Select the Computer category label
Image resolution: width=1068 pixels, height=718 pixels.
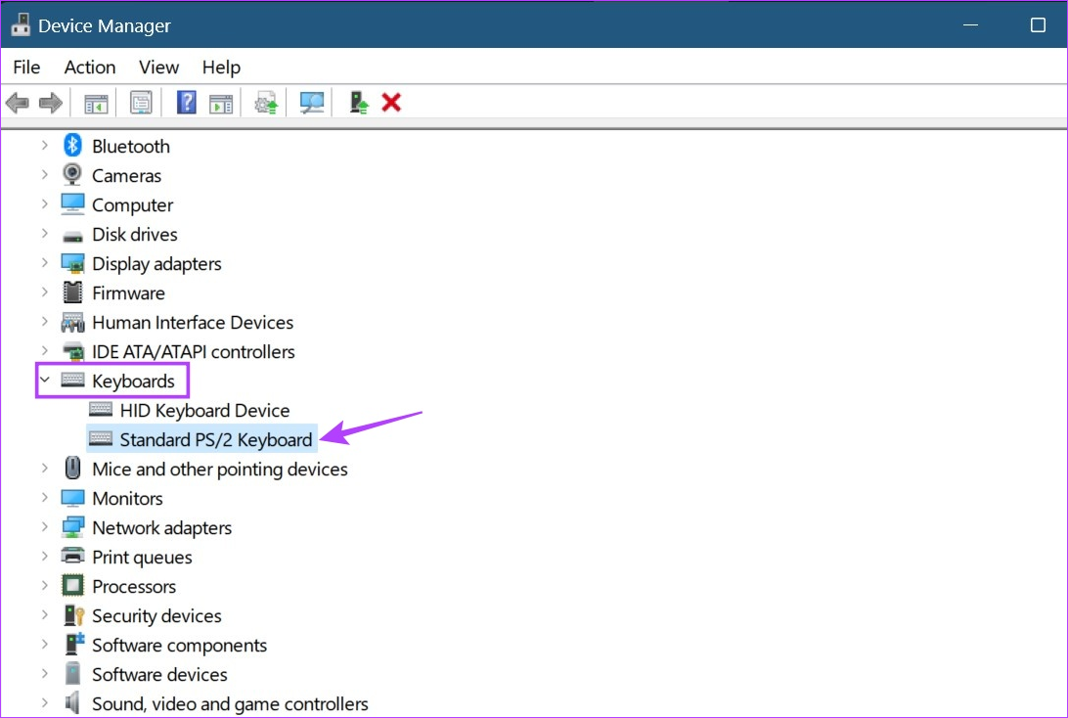(x=133, y=205)
